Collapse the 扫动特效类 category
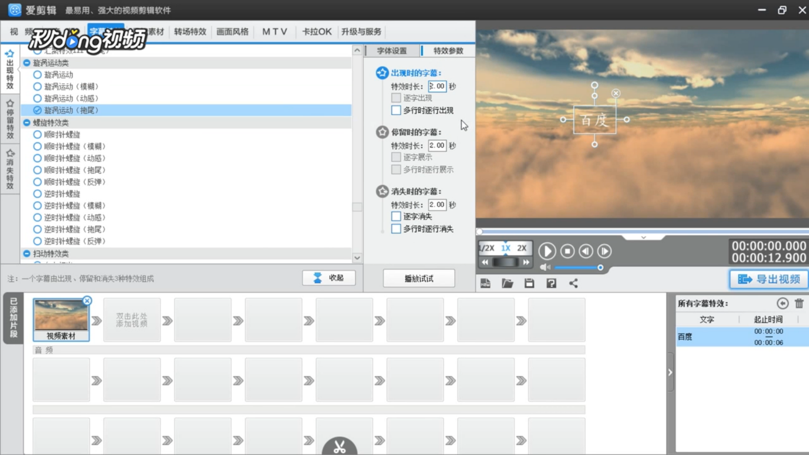The height and width of the screenshot is (455, 809). [27, 254]
